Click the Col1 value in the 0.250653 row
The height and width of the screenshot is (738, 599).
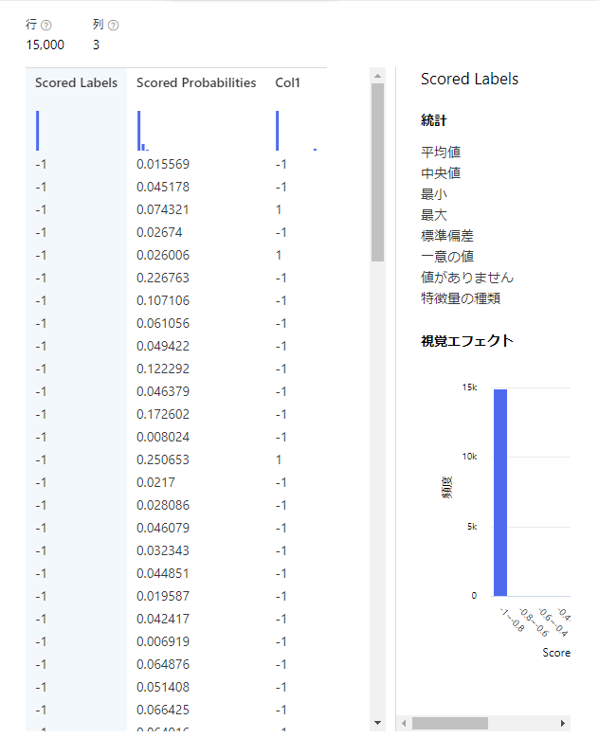point(279,459)
